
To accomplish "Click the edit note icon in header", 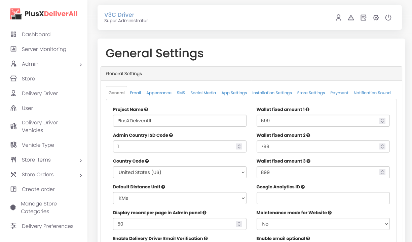I will tap(363, 18).
